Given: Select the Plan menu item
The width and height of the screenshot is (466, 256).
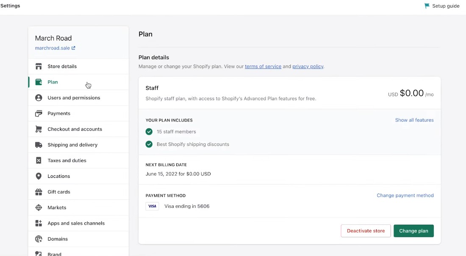Looking at the screenshot, I should coord(78,82).
